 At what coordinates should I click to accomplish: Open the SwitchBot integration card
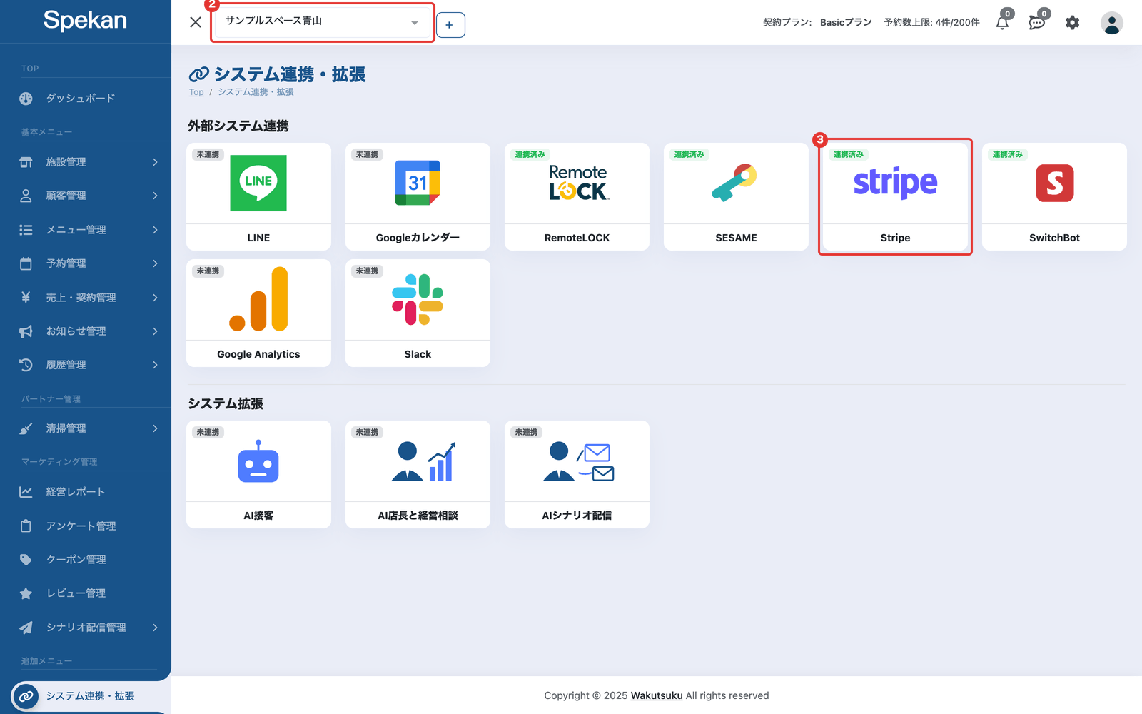point(1054,196)
